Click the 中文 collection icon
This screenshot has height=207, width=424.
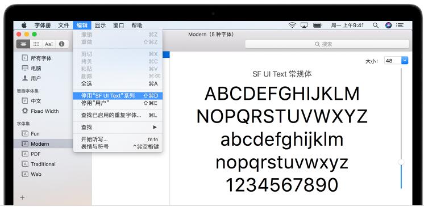pyautogui.click(x=25, y=101)
